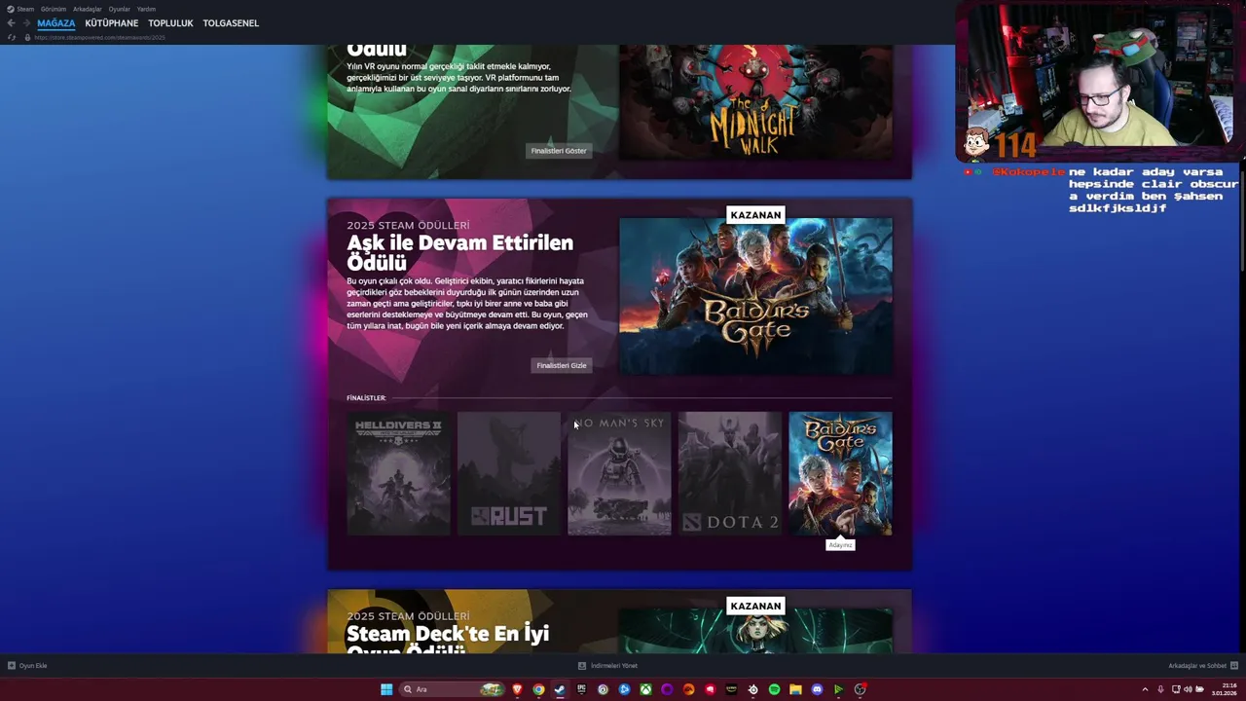
Task: Open Google Chrome from taskbar
Action: pos(538,689)
